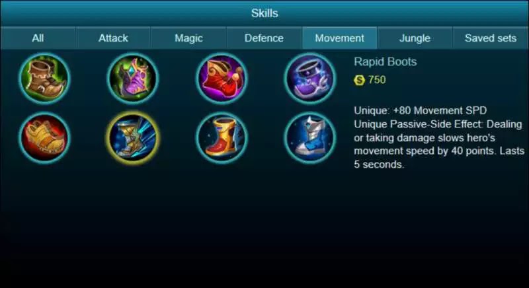Select the Movement tab
529x288 pixels.
[339, 38]
